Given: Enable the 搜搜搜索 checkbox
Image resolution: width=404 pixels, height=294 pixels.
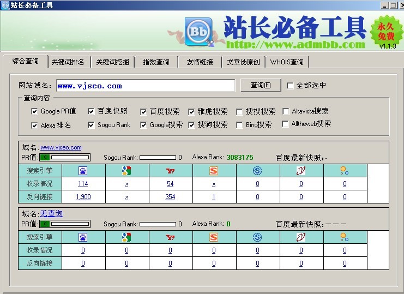Looking at the screenshot, I should 239,112.
